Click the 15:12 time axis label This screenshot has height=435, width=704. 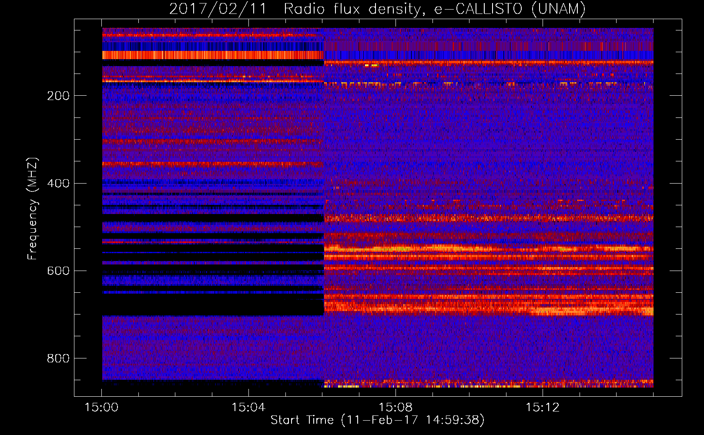[542, 408]
